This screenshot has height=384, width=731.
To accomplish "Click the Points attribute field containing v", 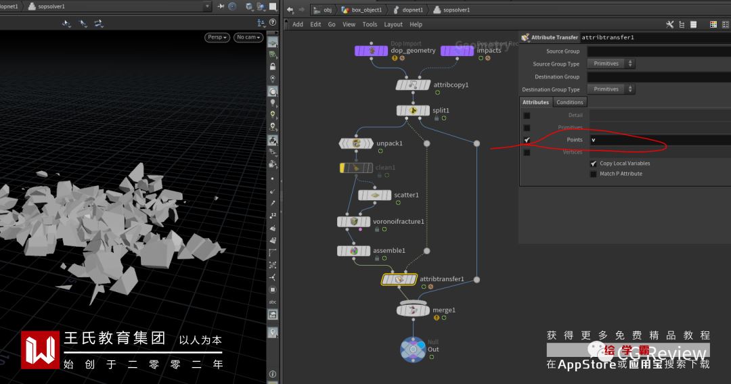I will [x=660, y=140].
